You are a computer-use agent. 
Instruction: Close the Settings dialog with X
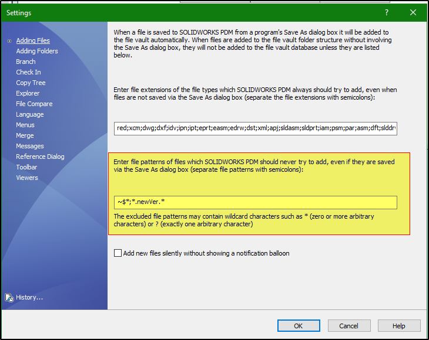(x=413, y=12)
